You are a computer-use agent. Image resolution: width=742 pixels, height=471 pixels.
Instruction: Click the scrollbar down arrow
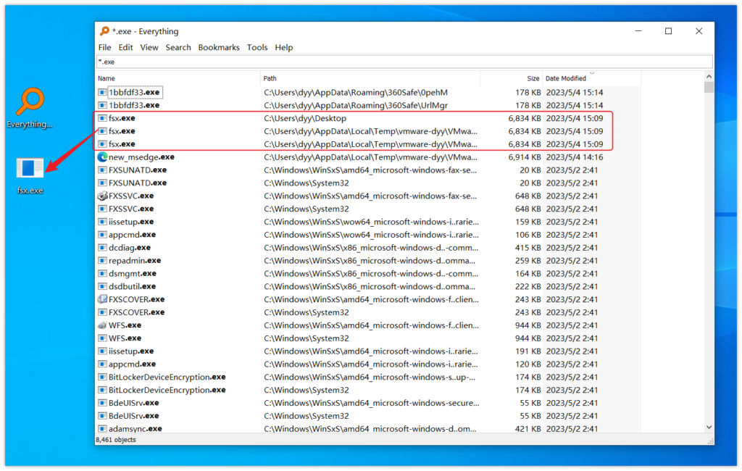(x=709, y=428)
